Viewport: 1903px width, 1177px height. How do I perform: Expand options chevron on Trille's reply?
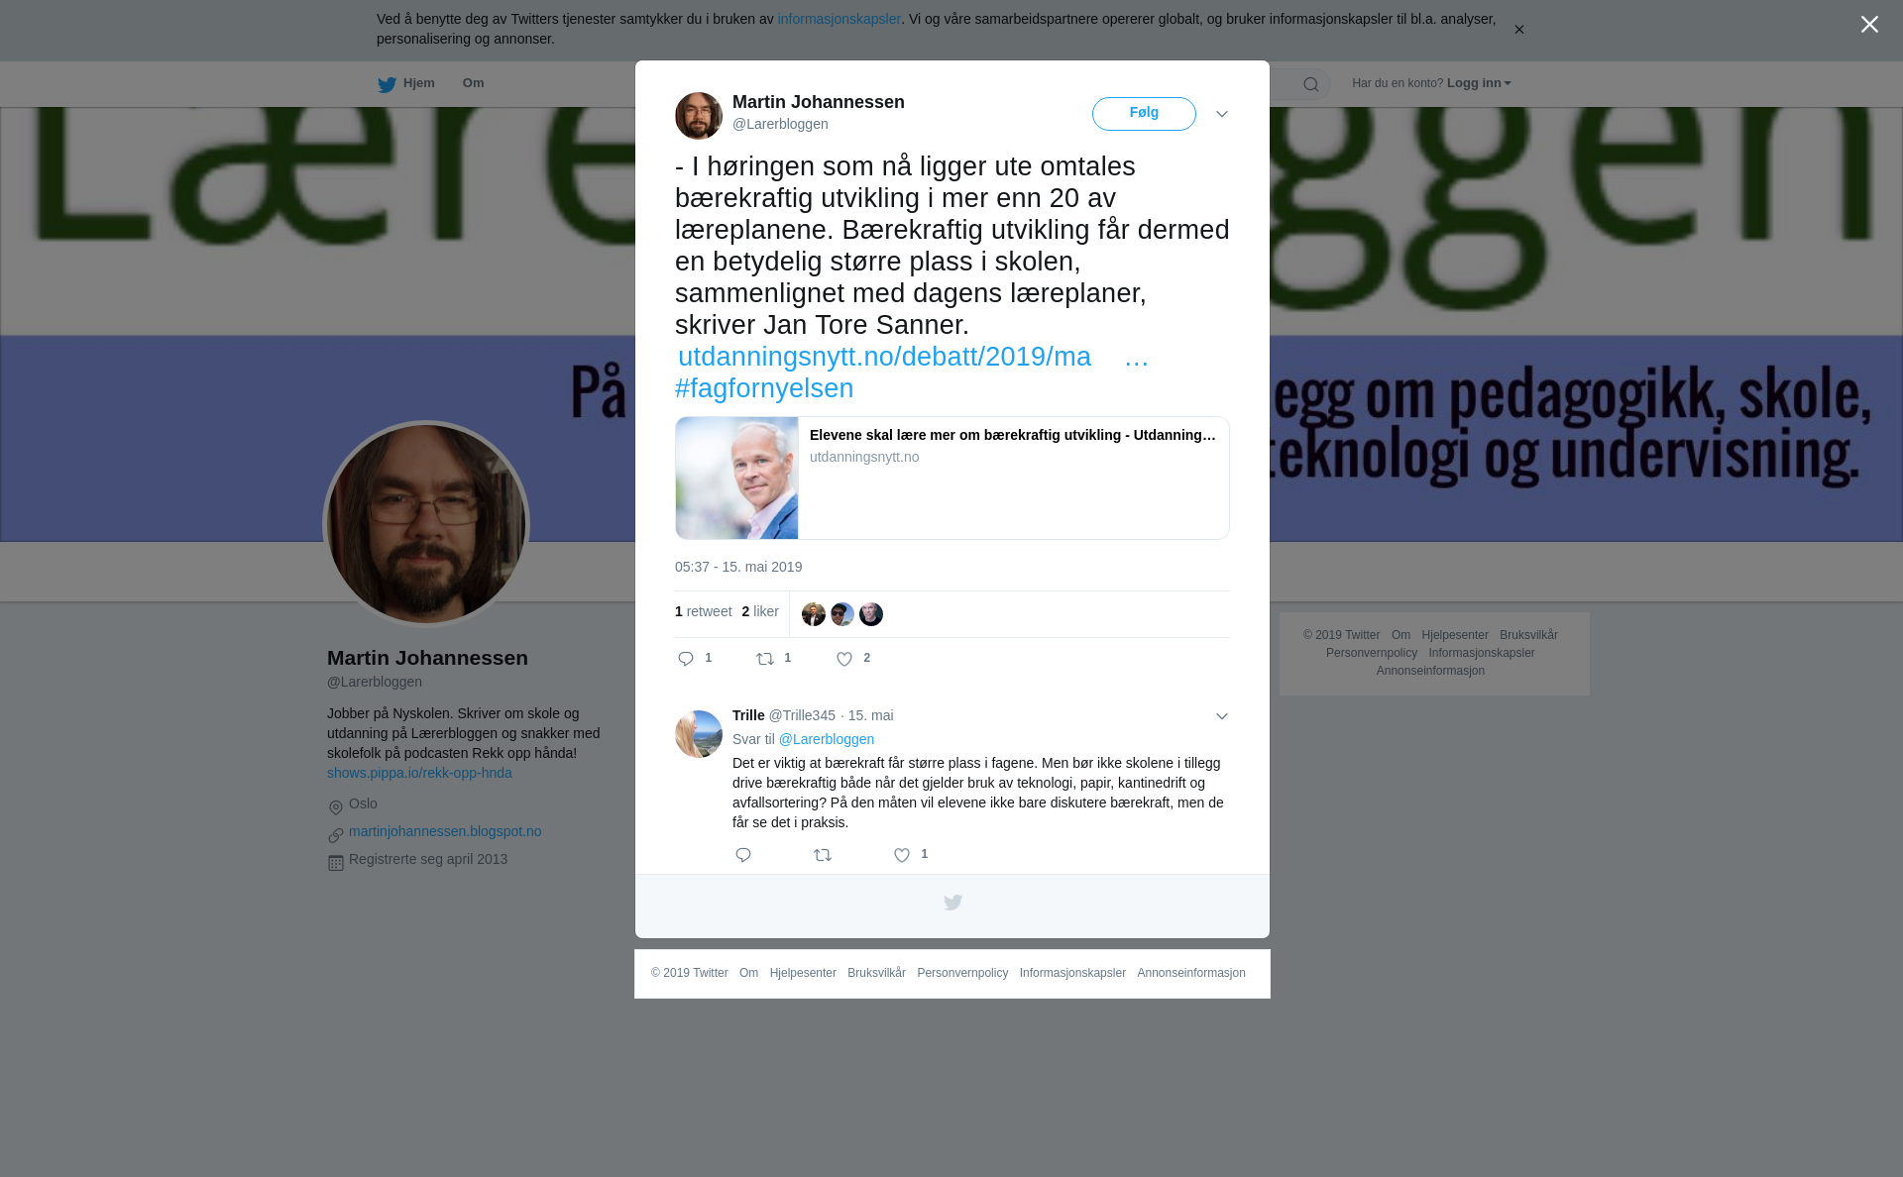[x=1222, y=716]
